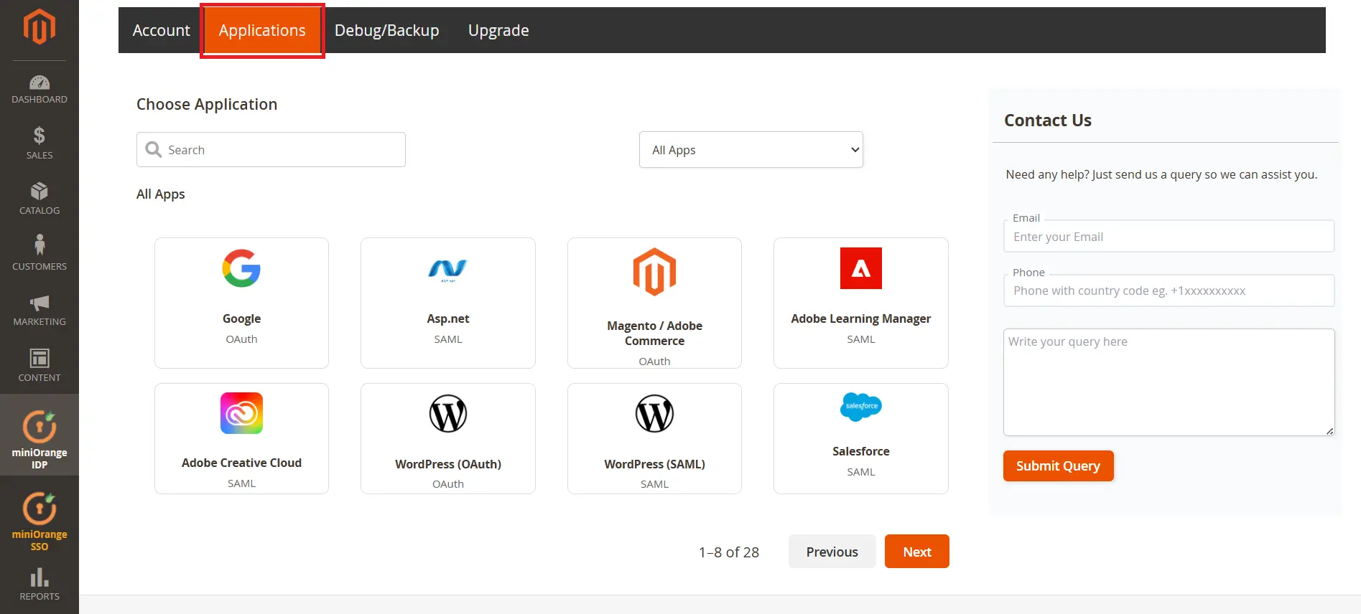Switch to the Applications tab
This screenshot has height=614, width=1361.
coord(262,30)
